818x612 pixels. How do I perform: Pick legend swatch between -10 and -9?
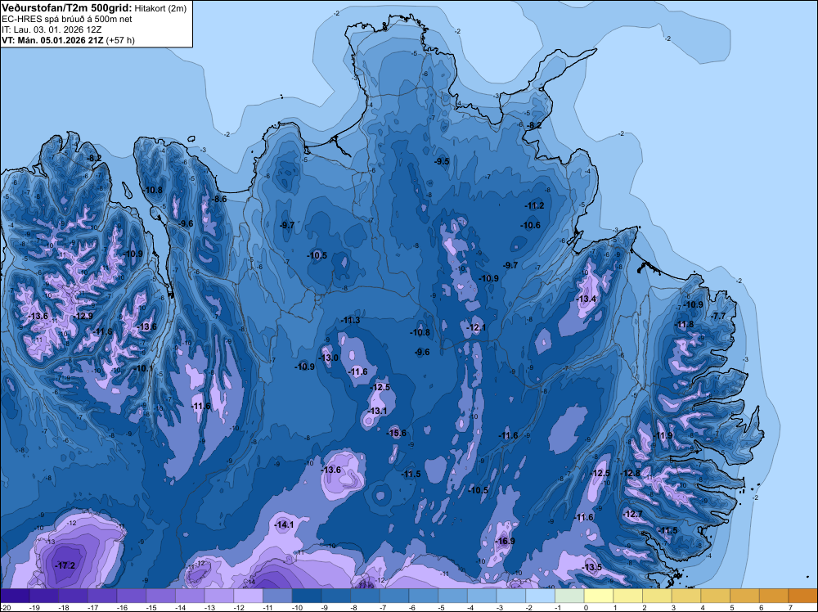tap(307, 596)
